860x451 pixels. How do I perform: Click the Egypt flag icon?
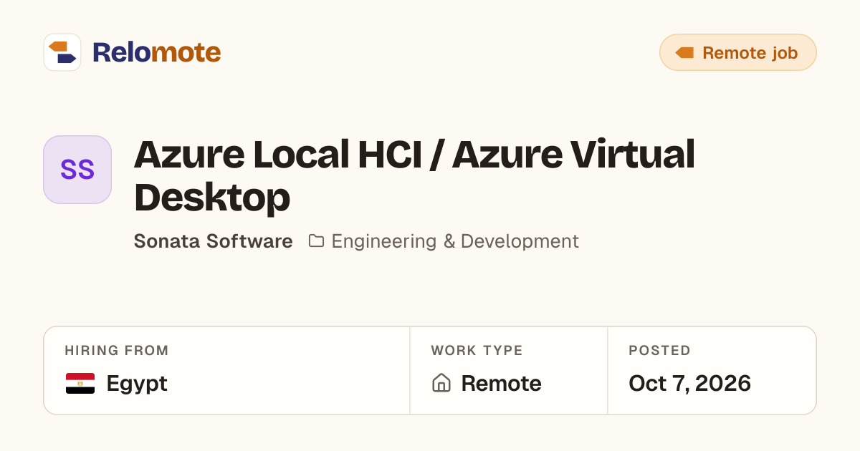tap(80, 384)
